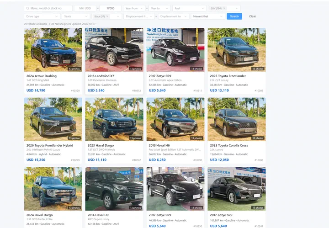Click the 4,840 km · Hybrid · Automatic details
Screen dimensions: 329x228
click(x=44, y=154)
